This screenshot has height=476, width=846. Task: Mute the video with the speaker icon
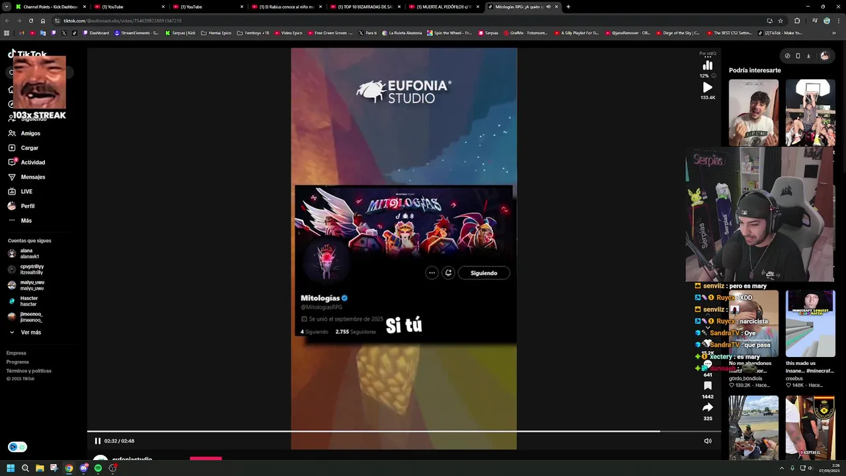coord(707,441)
